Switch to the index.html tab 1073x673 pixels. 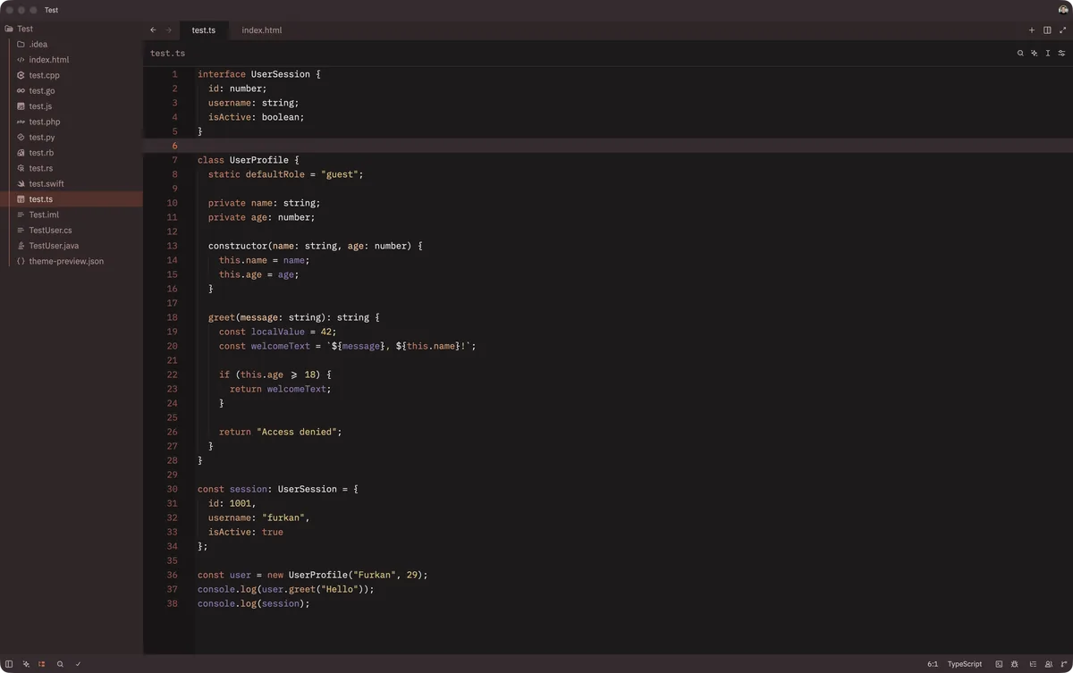(261, 30)
